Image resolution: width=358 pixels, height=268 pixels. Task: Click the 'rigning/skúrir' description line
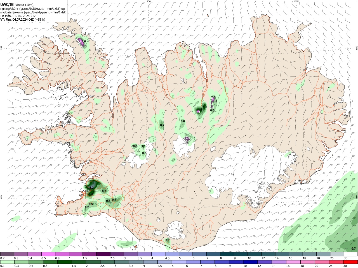point(32,9)
